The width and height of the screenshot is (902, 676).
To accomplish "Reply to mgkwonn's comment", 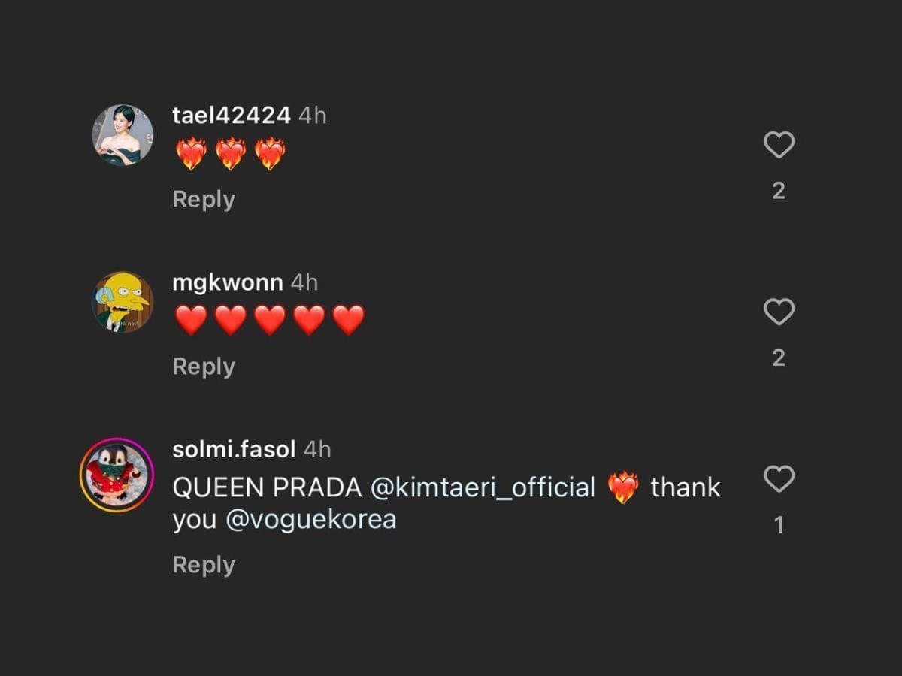I will click(x=204, y=367).
